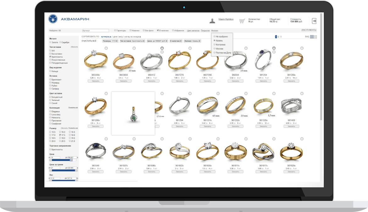Click the Цена за грамм slider bar

[63, 170]
